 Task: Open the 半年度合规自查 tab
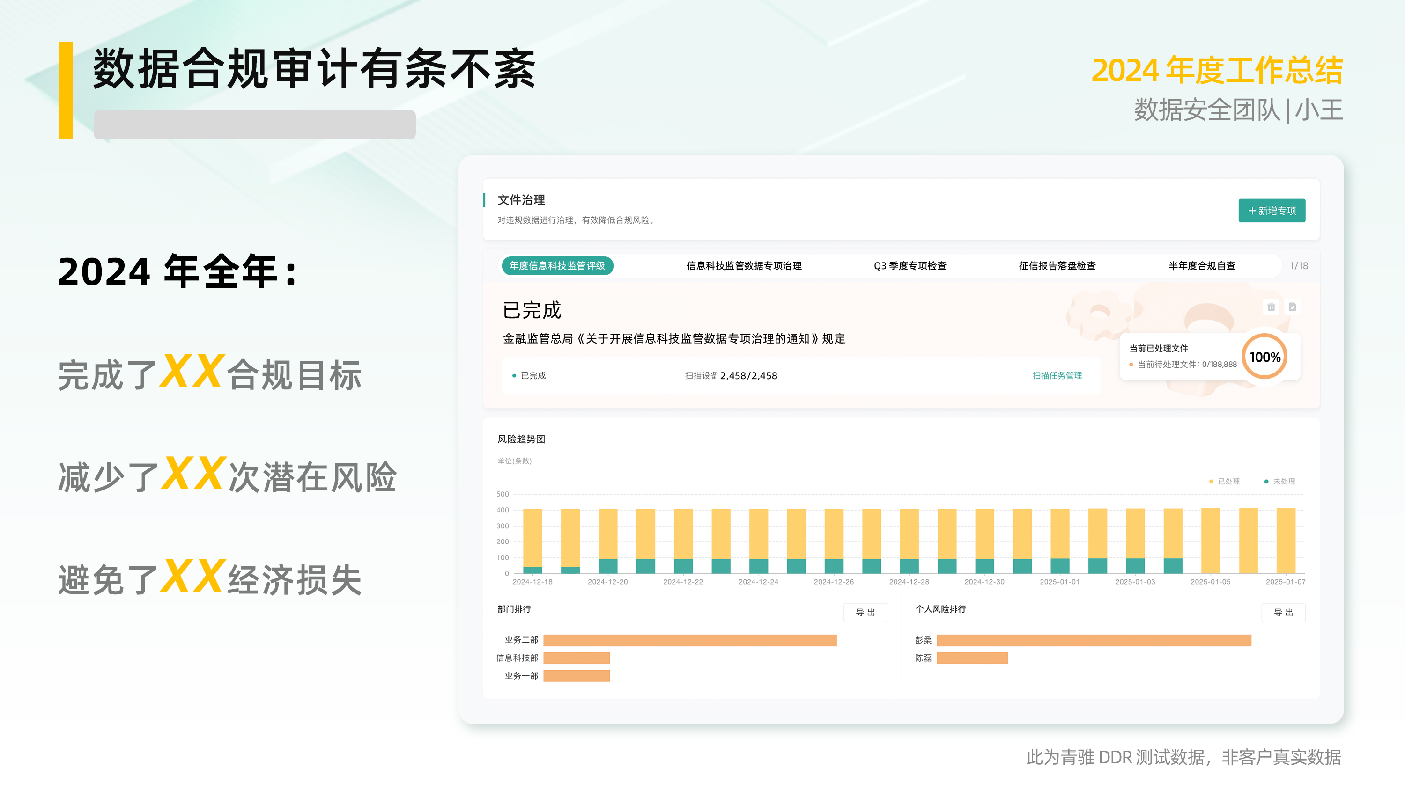point(1201,265)
